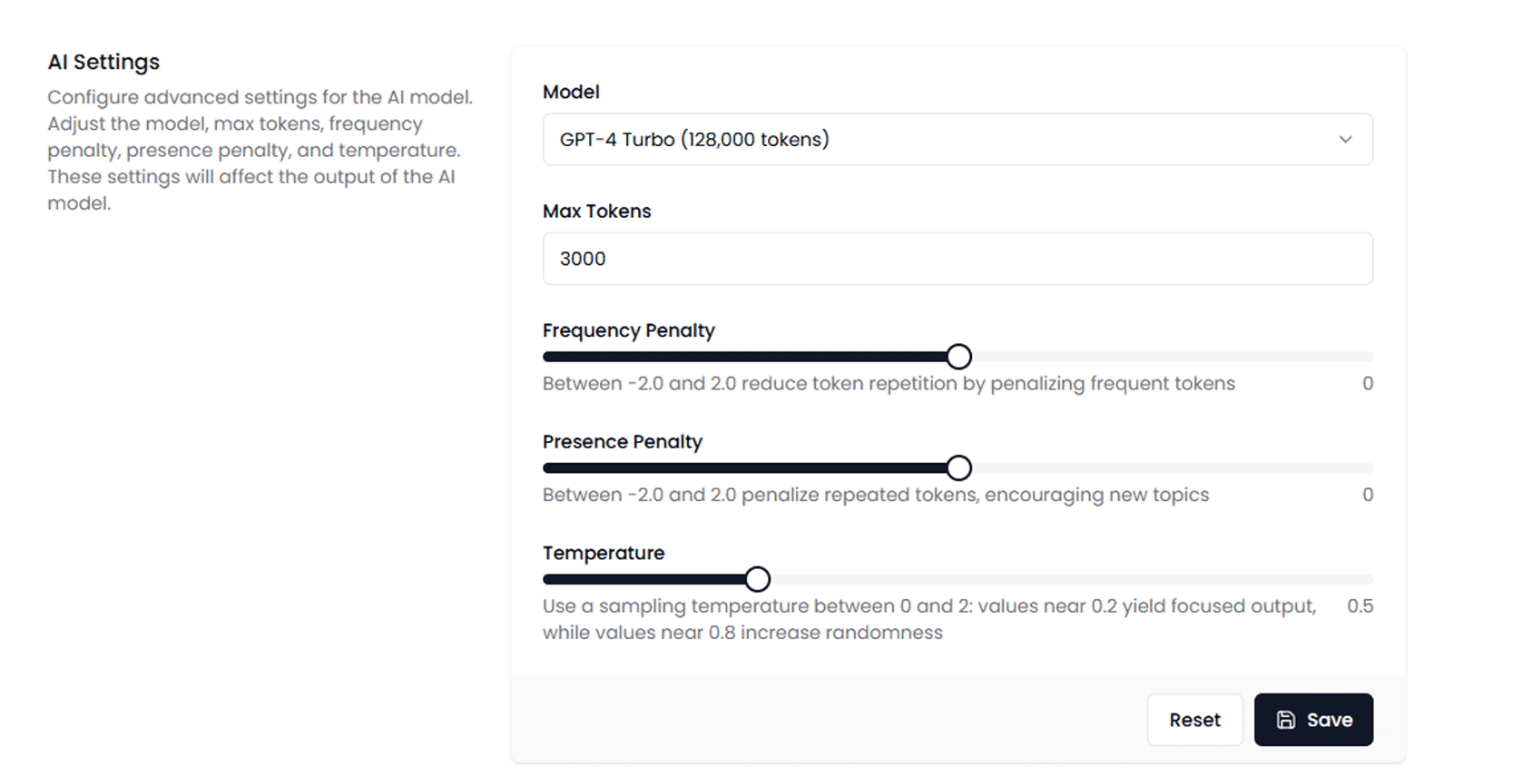This screenshot has width=1532, height=777.
Task: Click the Max Tokens label
Action: 596,211
